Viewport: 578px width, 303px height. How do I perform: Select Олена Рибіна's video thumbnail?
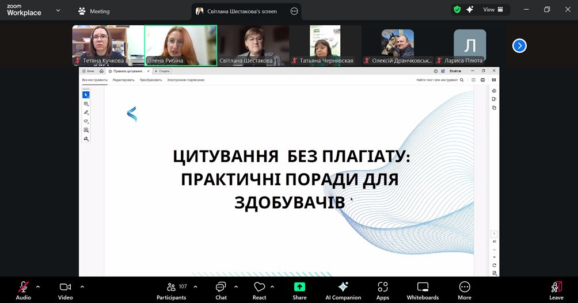[180, 45]
